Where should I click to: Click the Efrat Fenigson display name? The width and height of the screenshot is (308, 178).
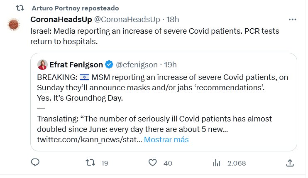click(76, 64)
